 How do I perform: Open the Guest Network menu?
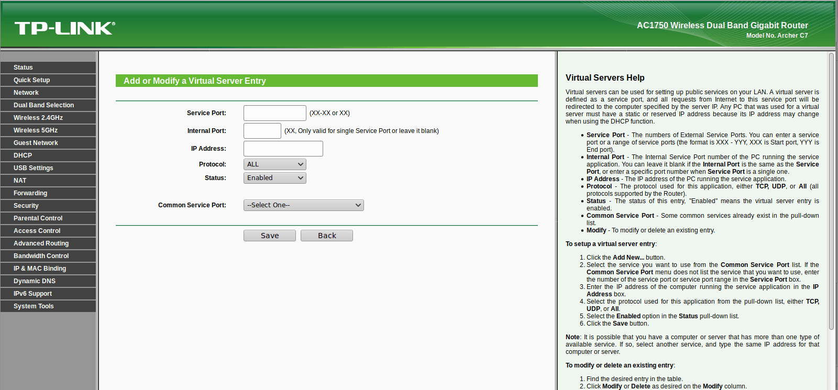[x=48, y=143]
